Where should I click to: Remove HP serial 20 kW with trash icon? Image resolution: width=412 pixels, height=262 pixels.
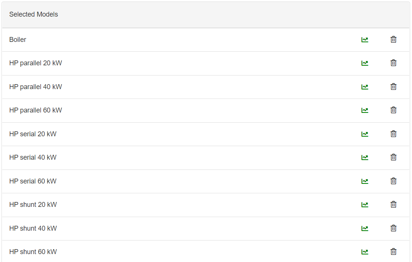point(393,134)
